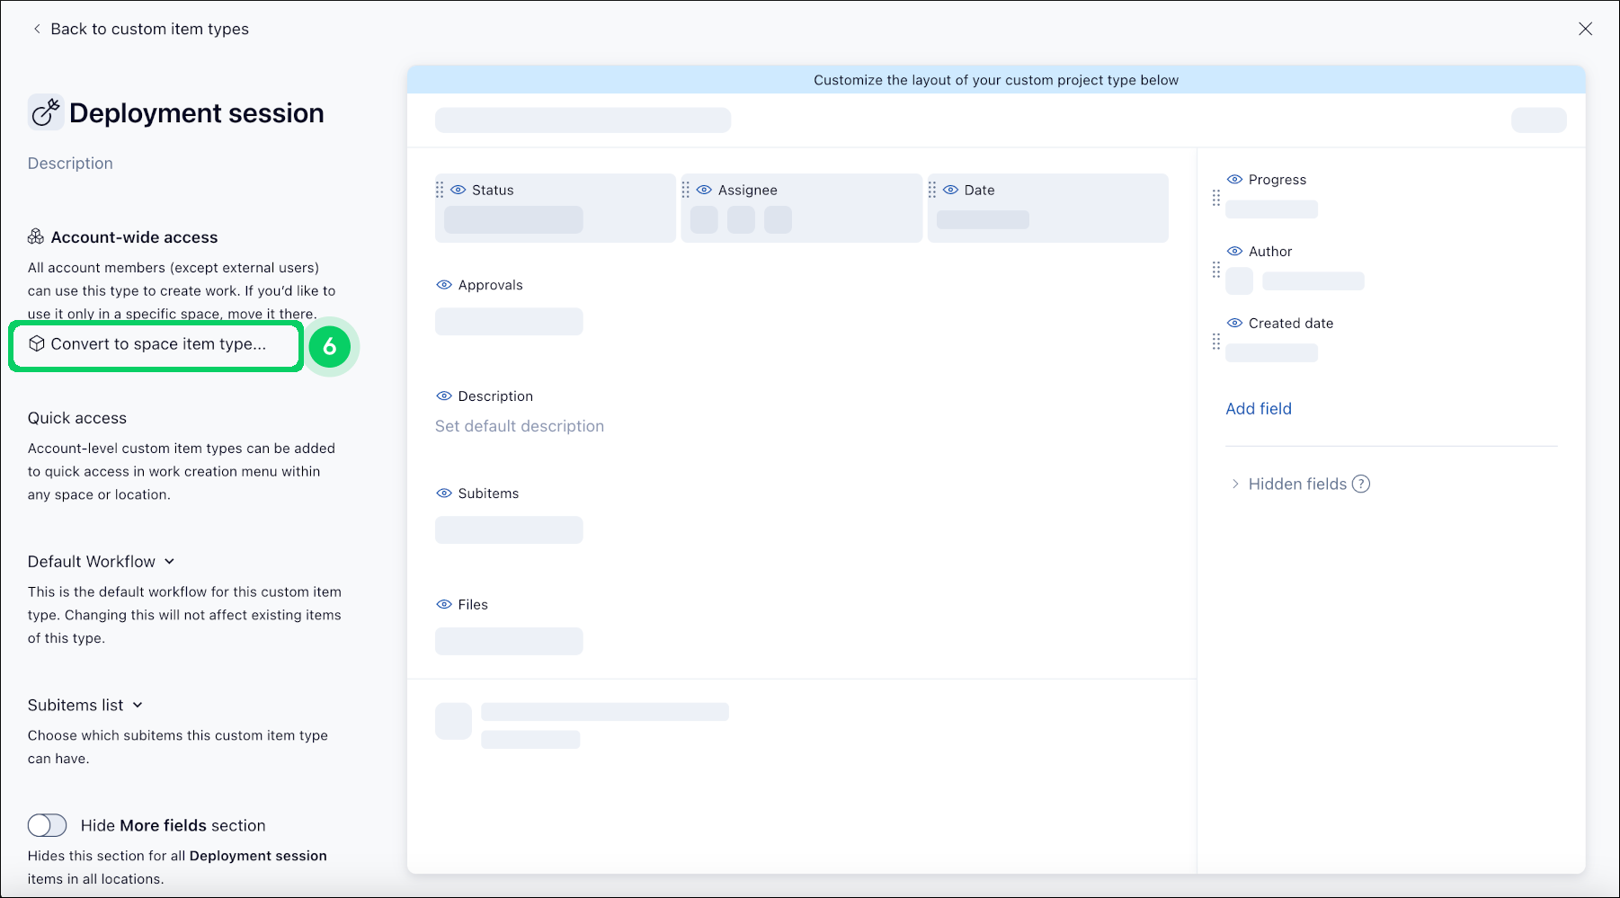Image resolution: width=1620 pixels, height=898 pixels.
Task: Click the Account-wide access icon
Action: [x=36, y=236]
